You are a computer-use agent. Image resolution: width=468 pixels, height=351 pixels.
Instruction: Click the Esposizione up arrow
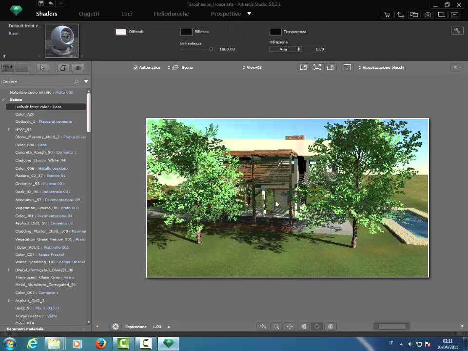(x=169, y=327)
